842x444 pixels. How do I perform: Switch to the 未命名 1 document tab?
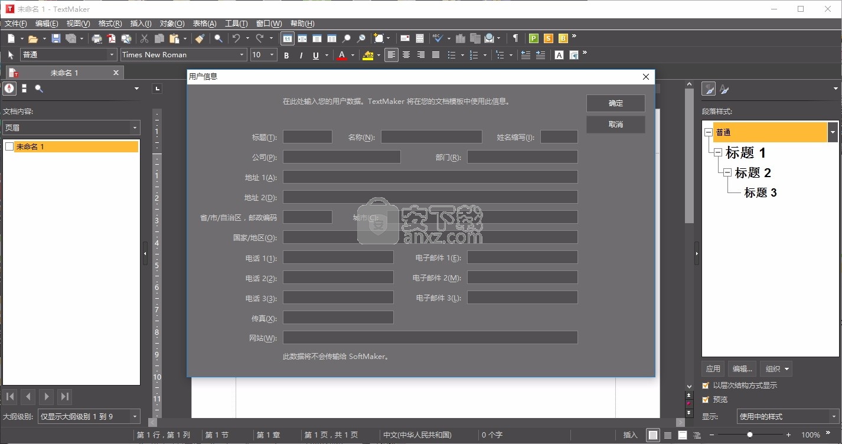pos(64,73)
